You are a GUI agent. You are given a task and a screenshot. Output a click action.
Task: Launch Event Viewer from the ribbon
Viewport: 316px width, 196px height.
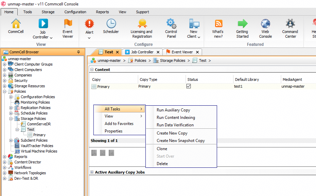click(68, 23)
